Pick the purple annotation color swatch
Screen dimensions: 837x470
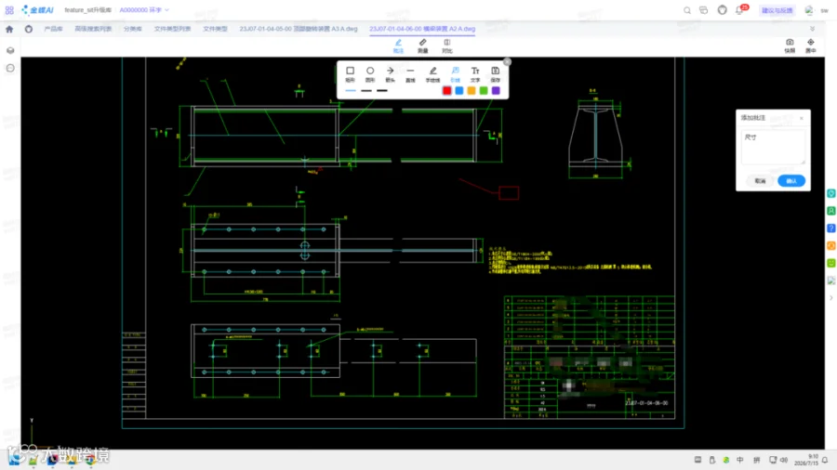[496, 91]
